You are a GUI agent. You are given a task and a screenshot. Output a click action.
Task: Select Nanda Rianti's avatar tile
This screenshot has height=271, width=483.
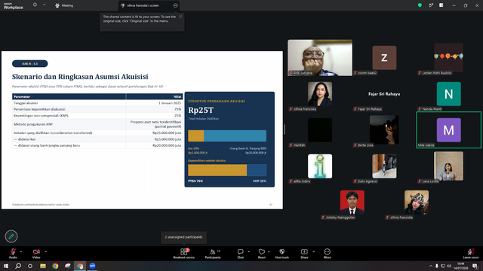coord(448,93)
